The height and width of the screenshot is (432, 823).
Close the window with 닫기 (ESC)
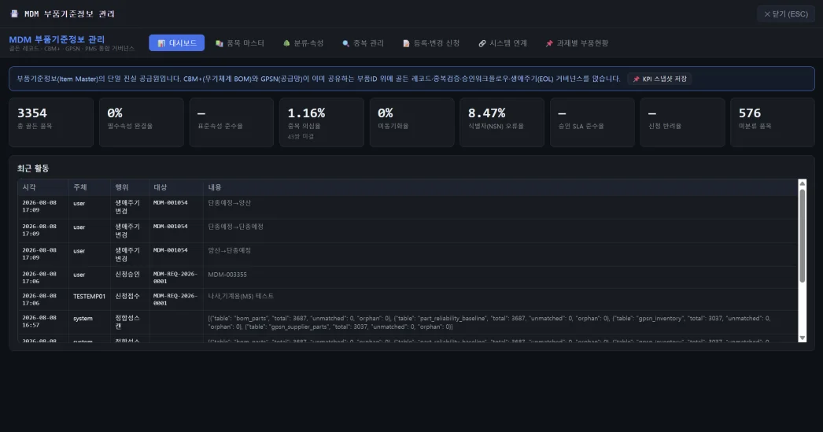(786, 14)
